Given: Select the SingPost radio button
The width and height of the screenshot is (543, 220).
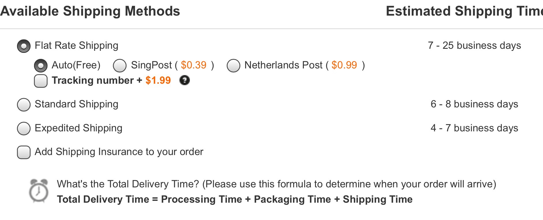Looking at the screenshot, I should tap(120, 66).
